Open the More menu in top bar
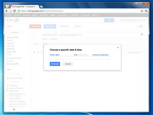 tap(95, 15)
